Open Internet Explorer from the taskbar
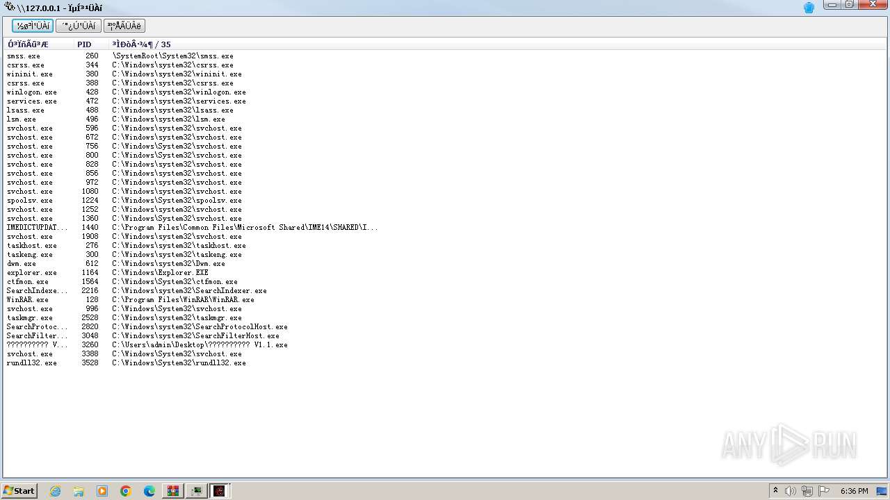890x500 pixels. click(x=56, y=491)
